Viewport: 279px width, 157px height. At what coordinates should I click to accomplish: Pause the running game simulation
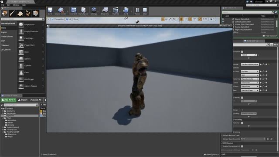137,11
